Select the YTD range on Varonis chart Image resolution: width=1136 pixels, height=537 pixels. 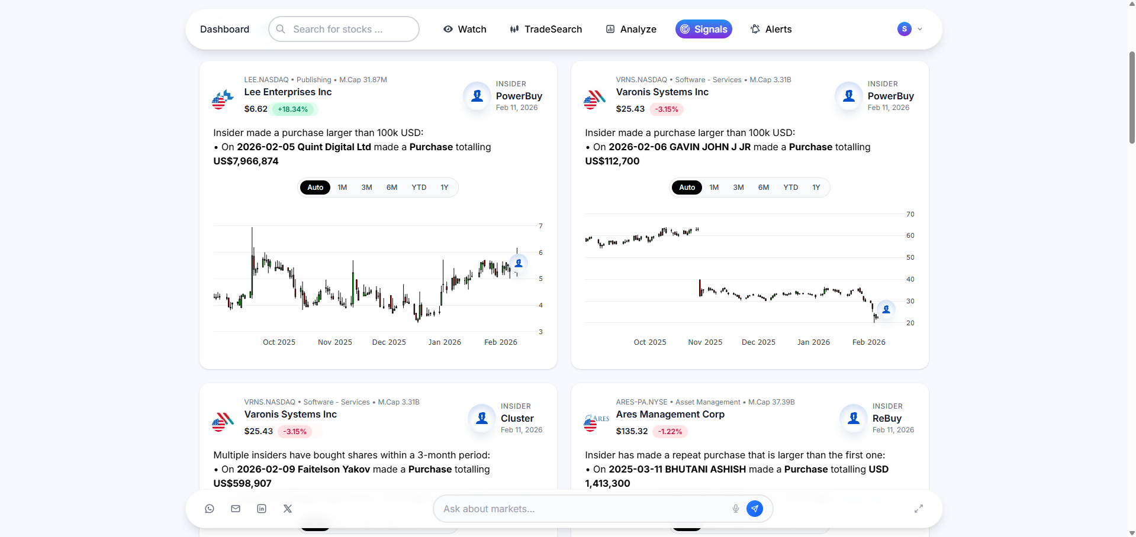(790, 187)
